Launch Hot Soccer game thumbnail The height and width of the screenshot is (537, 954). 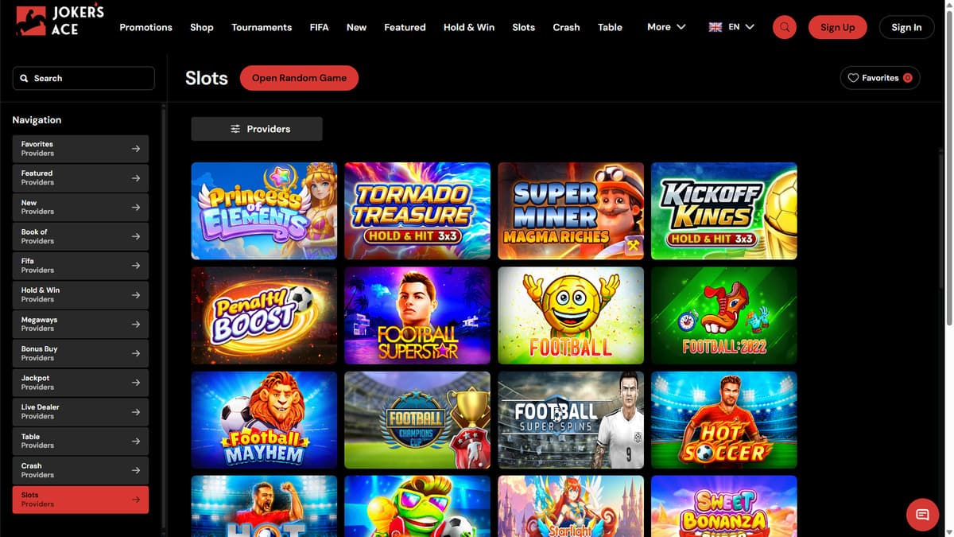[724, 420]
